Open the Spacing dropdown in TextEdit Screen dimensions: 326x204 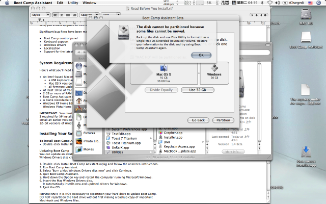coord(89,15)
